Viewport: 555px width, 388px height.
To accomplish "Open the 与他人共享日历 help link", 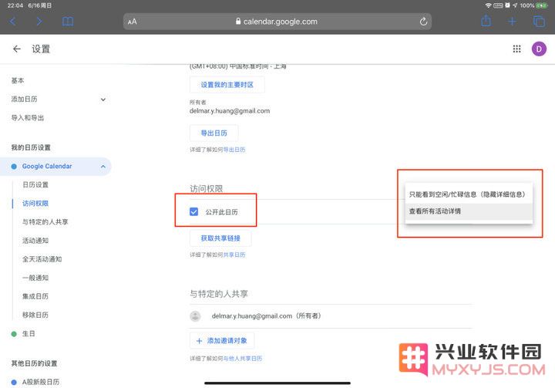I will coord(243,359).
